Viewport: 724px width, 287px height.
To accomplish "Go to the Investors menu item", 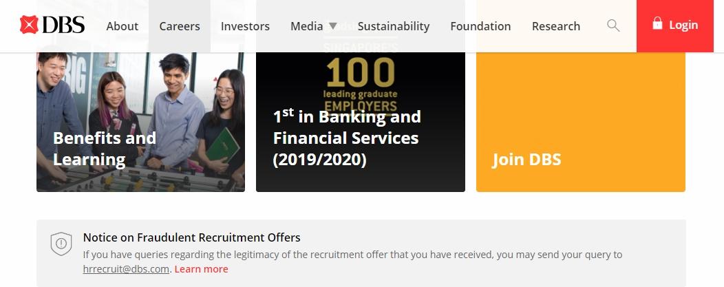I will (245, 26).
